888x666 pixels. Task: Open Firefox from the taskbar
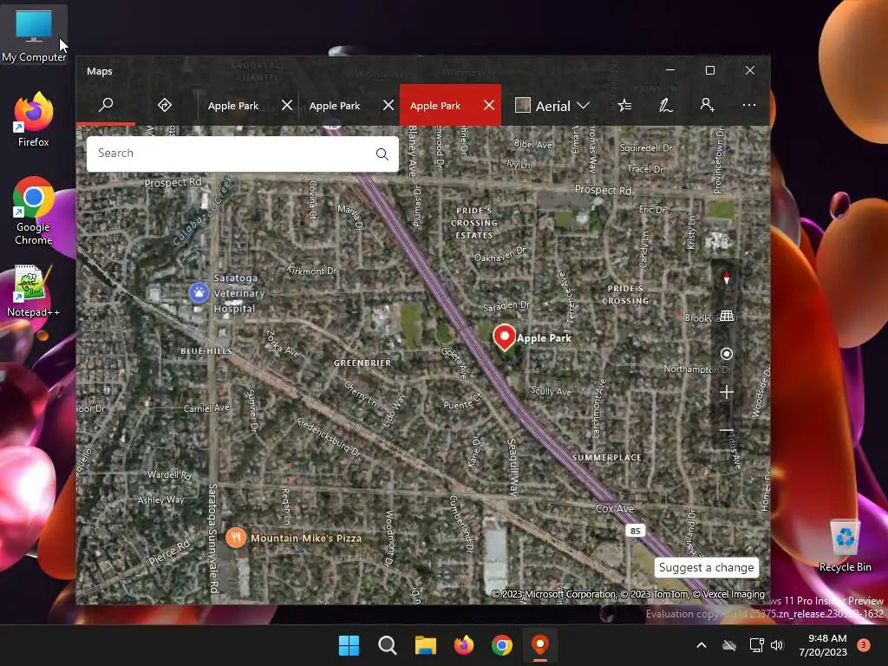click(x=464, y=645)
